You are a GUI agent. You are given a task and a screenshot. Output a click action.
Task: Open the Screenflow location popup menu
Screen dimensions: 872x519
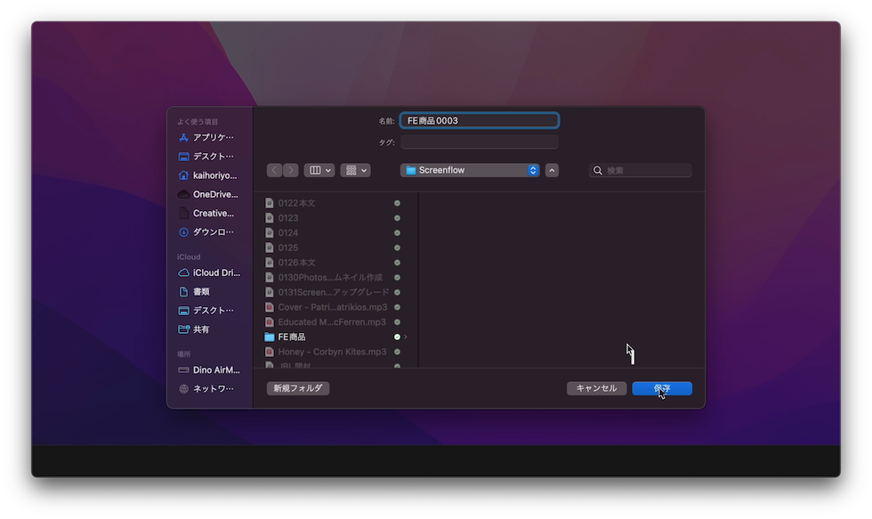(x=470, y=170)
